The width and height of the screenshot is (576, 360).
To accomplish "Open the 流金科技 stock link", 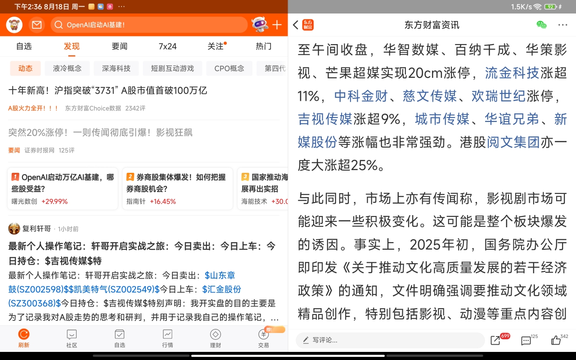I will [512, 72].
